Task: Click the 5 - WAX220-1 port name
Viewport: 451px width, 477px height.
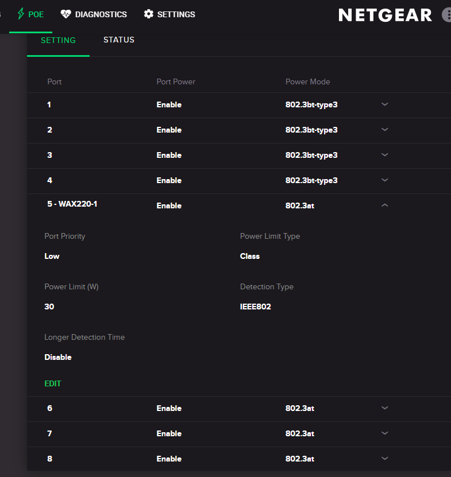Action: (x=72, y=204)
